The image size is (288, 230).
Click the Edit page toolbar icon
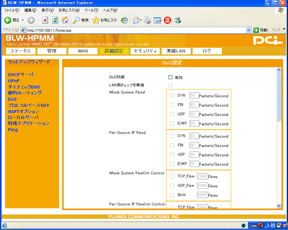[157, 20]
